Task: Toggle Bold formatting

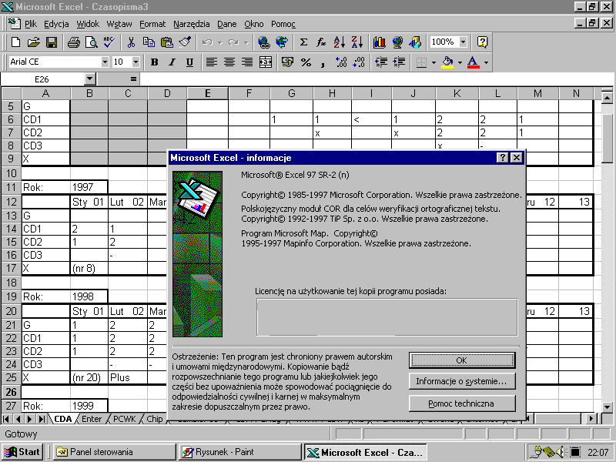Action: point(154,62)
